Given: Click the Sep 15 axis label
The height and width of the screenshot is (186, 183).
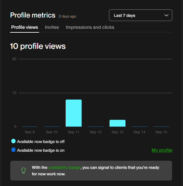Looking at the screenshot, I should 161,132.
